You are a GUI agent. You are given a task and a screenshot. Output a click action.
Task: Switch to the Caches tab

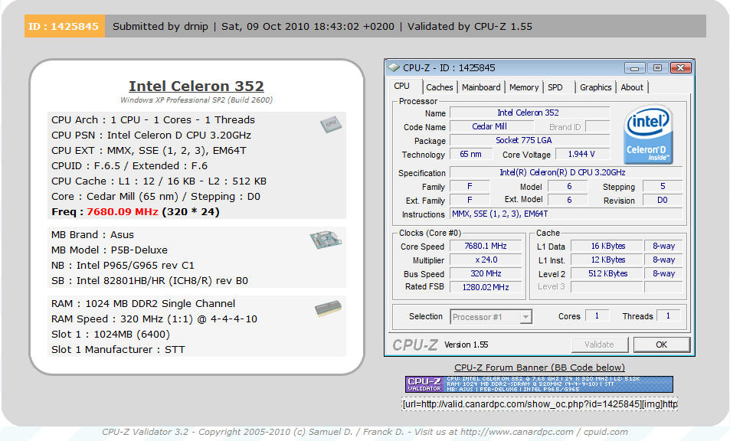pos(440,87)
